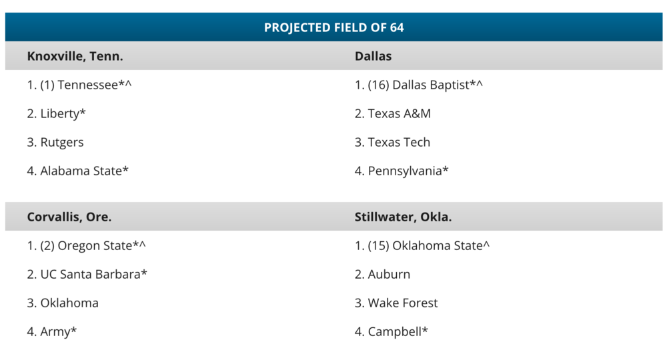Image resolution: width=667 pixels, height=358 pixels.
Task: Click the Wake Forest entry
Action: coord(396,303)
